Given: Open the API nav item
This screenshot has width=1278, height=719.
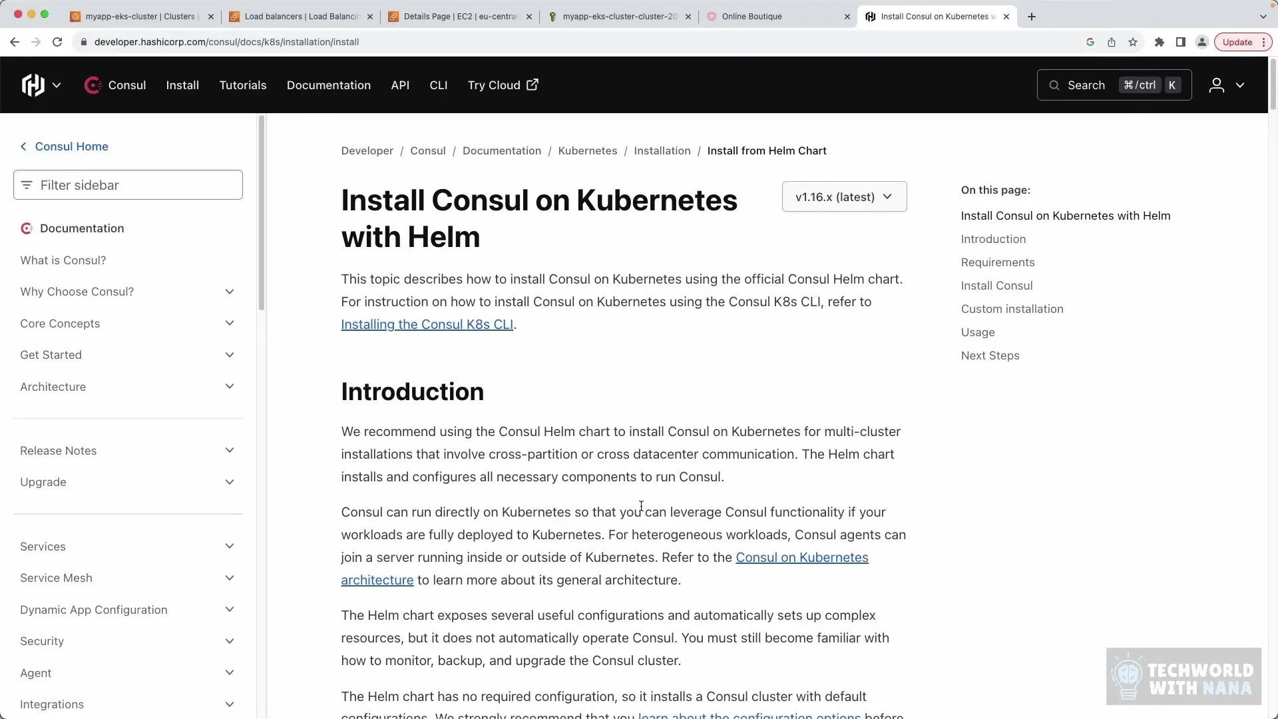Looking at the screenshot, I should (400, 85).
